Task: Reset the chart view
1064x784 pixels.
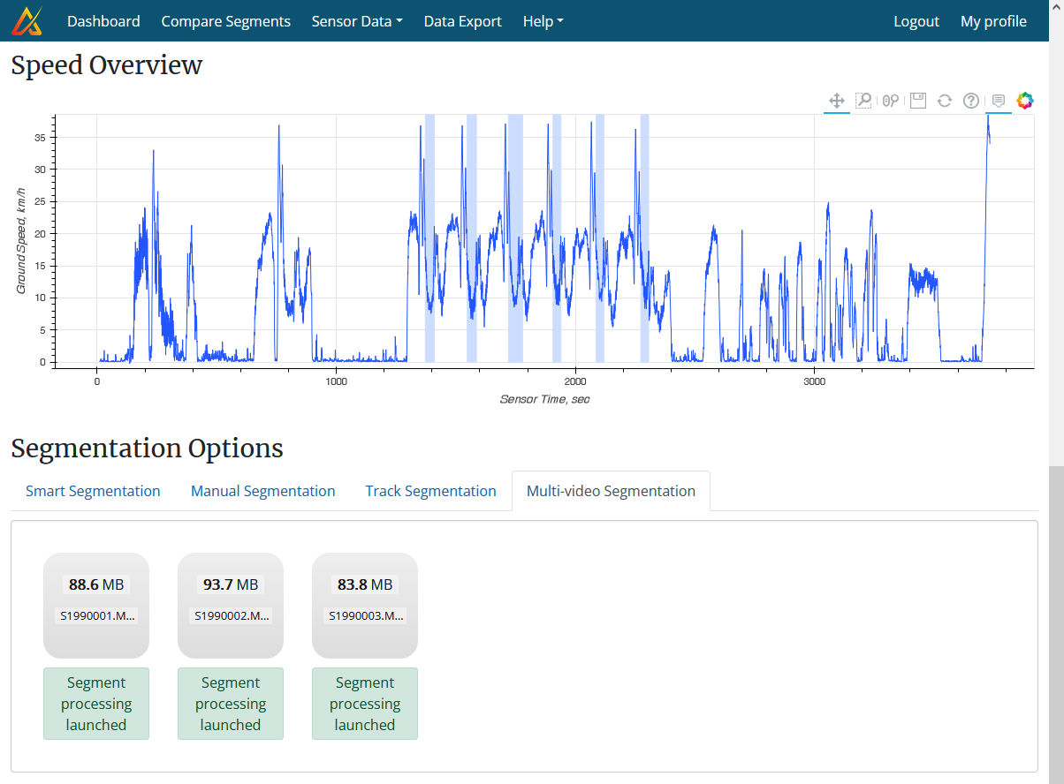Action: [x=945, y=101]
